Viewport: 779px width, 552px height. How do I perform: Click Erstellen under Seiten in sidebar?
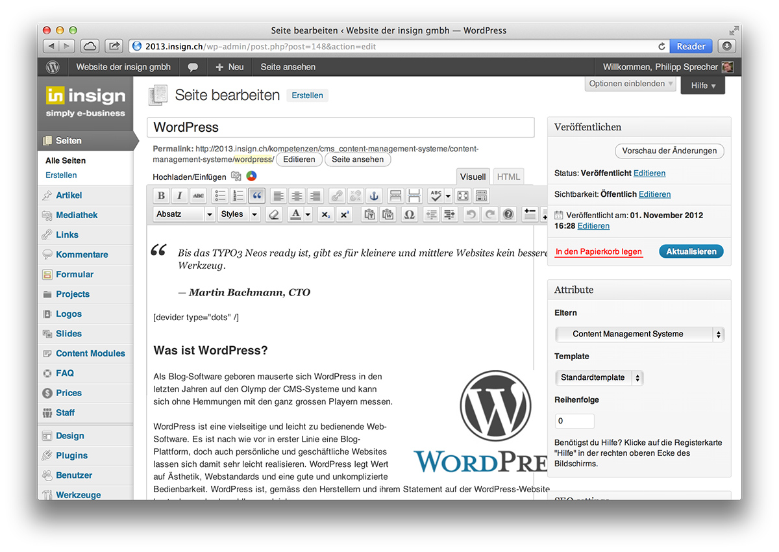(61, 175)
